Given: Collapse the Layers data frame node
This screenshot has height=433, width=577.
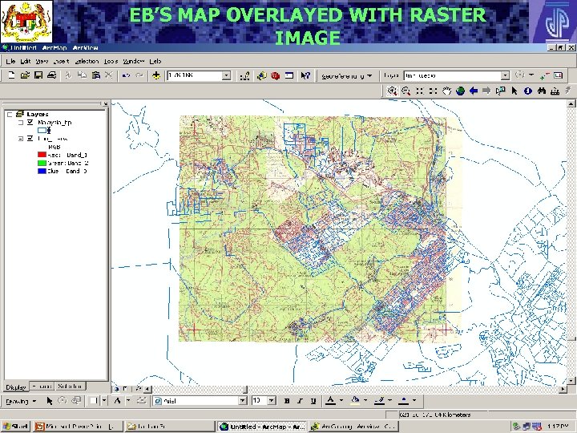Looking at the screenshot, I should click(x=10, y=114).
